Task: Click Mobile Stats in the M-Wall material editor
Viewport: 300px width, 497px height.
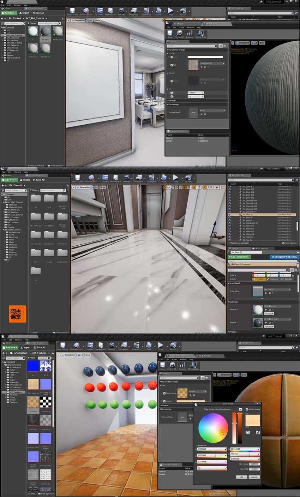Action: click(x=201, y=34)
